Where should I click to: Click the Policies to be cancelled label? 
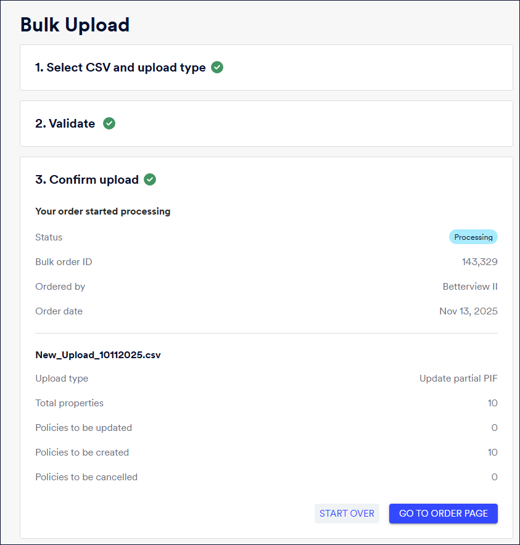pos(86,477)
